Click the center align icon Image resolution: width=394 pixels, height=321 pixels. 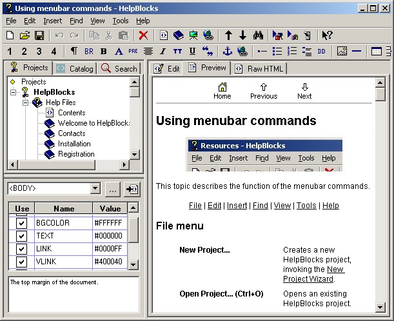click(148, 52)
